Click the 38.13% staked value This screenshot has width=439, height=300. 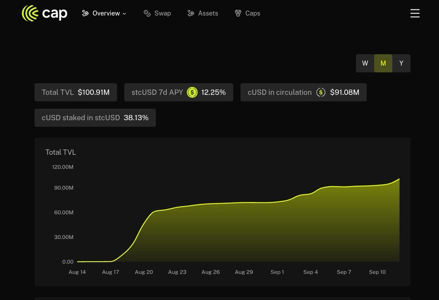coord(136,118)
